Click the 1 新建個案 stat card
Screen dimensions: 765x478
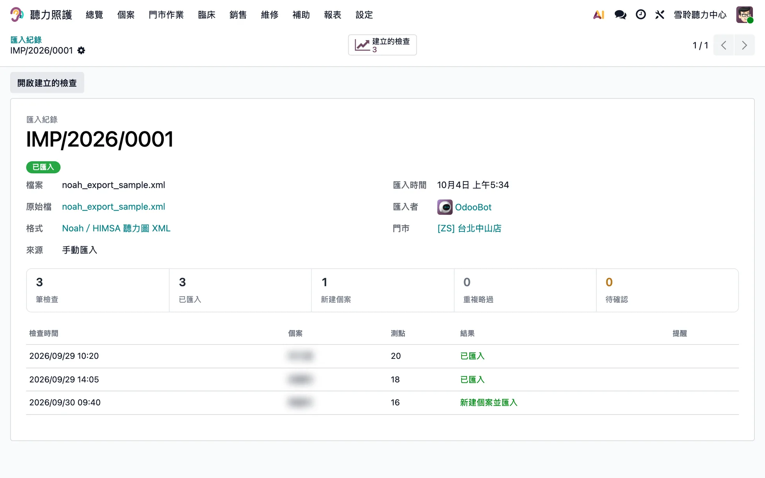pyautogui.click(x=382, y=290)
